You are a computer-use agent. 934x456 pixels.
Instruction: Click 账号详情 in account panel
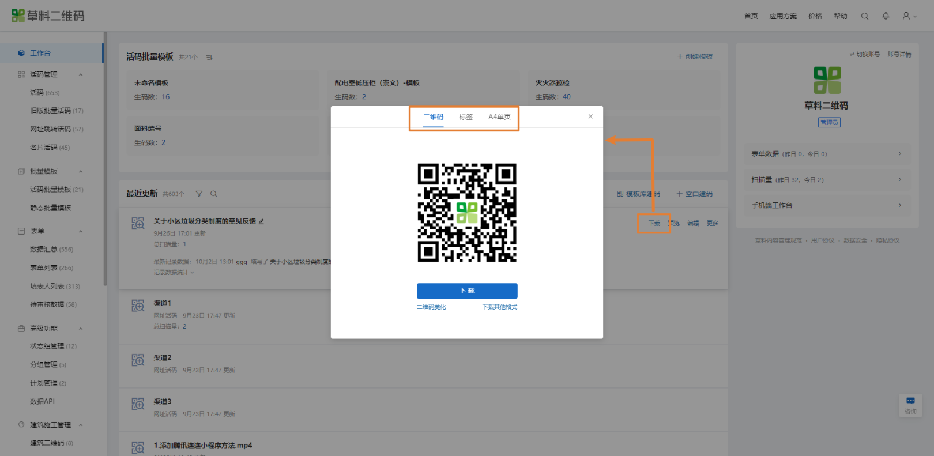(x=899, y=54)
